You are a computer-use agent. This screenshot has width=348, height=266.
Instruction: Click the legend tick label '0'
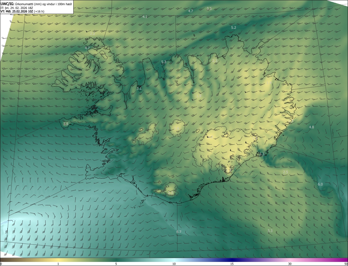[1, 264]
